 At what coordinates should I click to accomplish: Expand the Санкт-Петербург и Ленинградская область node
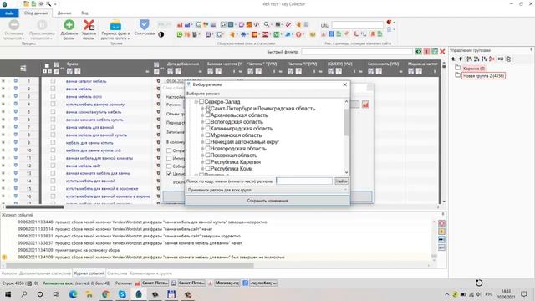[202, 109]
